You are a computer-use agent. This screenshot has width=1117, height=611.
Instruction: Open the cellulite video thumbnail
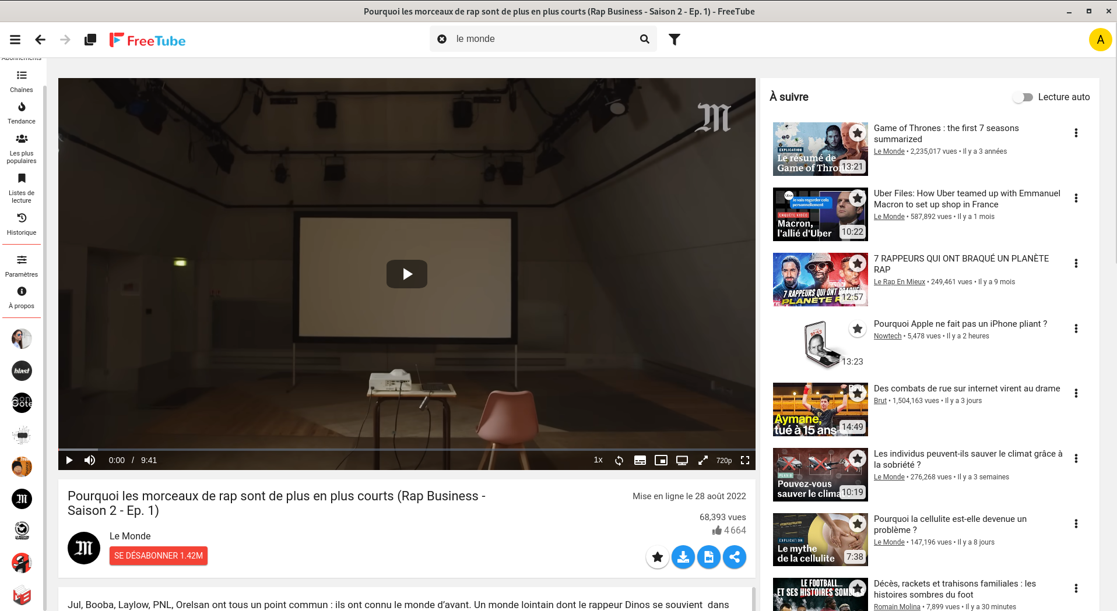(x=820, y=540)
